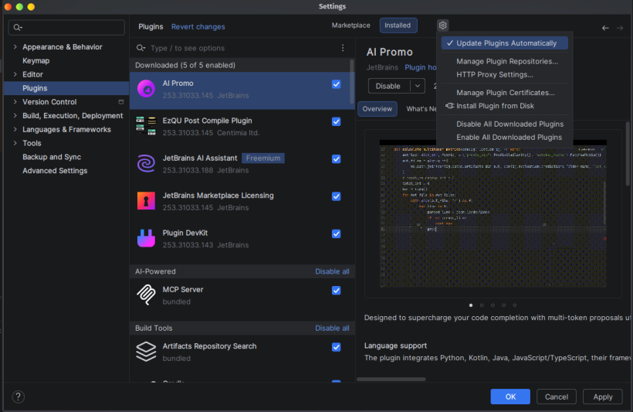The height and width of the screenshot is (412, 633).
Task: Click the settings search magnifier icon
Action: point(17,28)
